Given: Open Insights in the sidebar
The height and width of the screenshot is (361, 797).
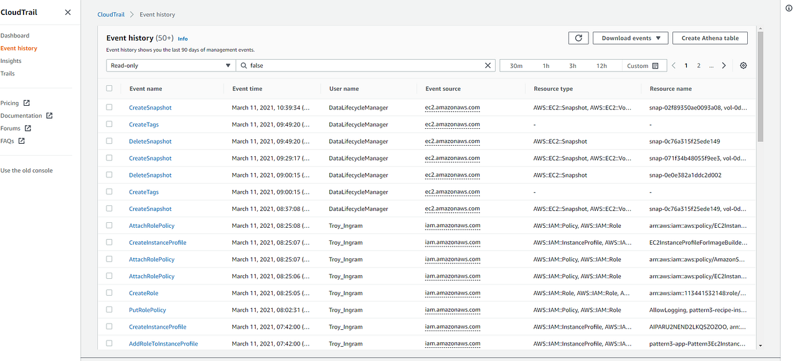Looking at the screenshot, I should (x=11, y=61).
